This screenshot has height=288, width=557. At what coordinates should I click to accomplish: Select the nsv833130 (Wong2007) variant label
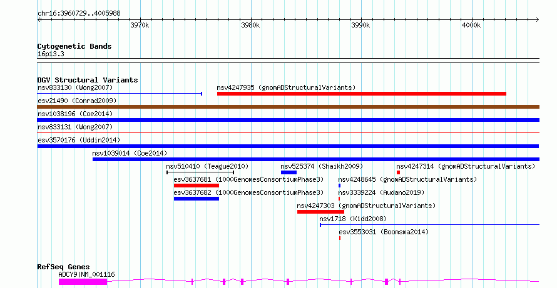75,87
